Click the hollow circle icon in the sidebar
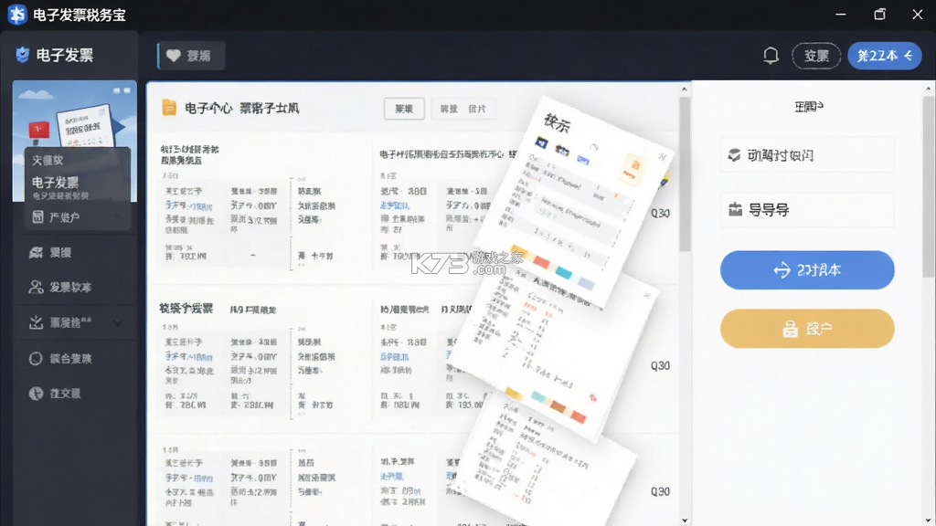 pos(36,358)
